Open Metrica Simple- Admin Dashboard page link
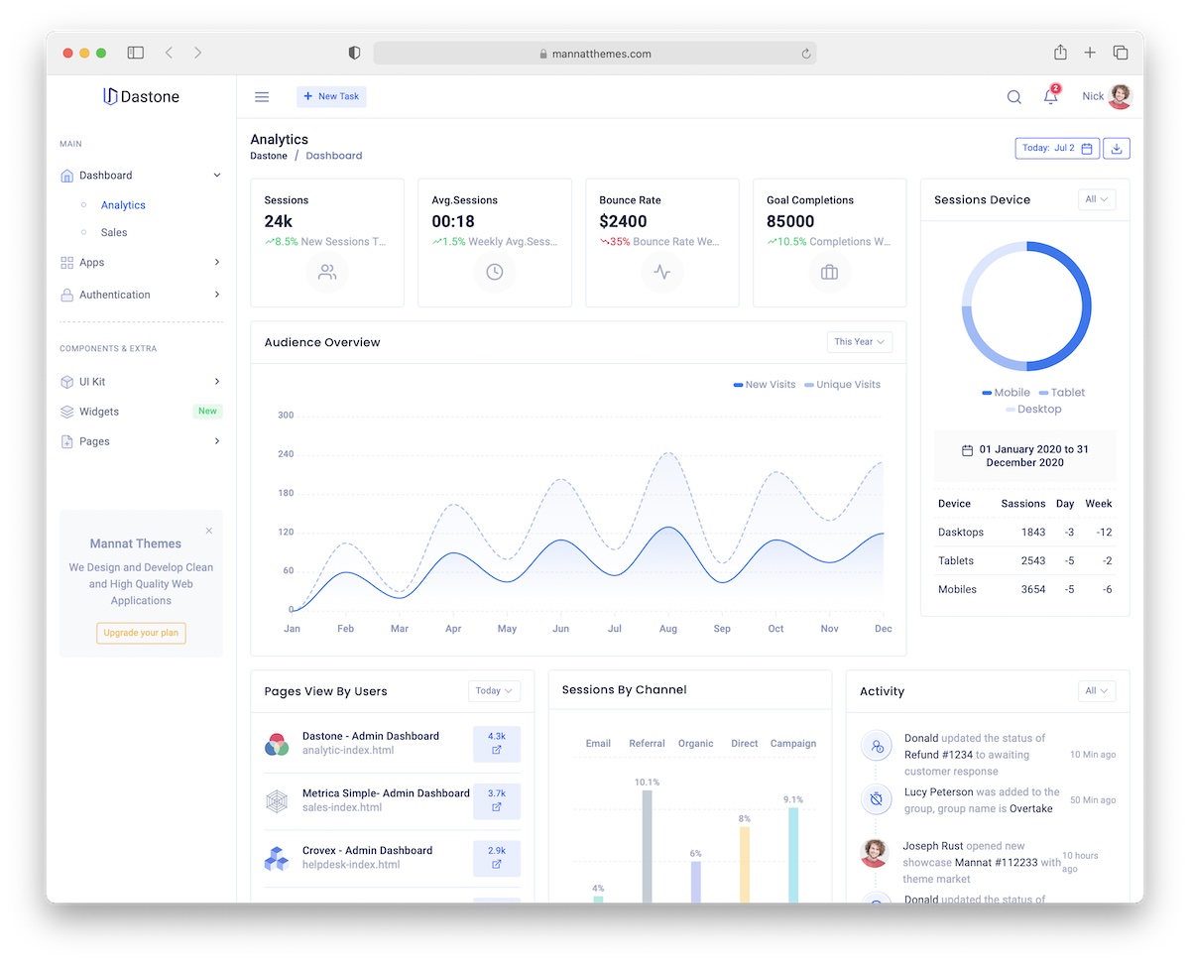Viewport: 1190px width, 964px height. [x=386, y=793]
